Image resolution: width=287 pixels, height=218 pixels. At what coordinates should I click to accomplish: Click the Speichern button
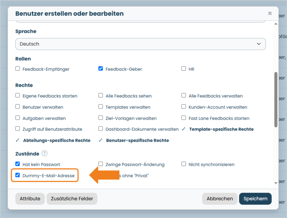pos(255,199)
